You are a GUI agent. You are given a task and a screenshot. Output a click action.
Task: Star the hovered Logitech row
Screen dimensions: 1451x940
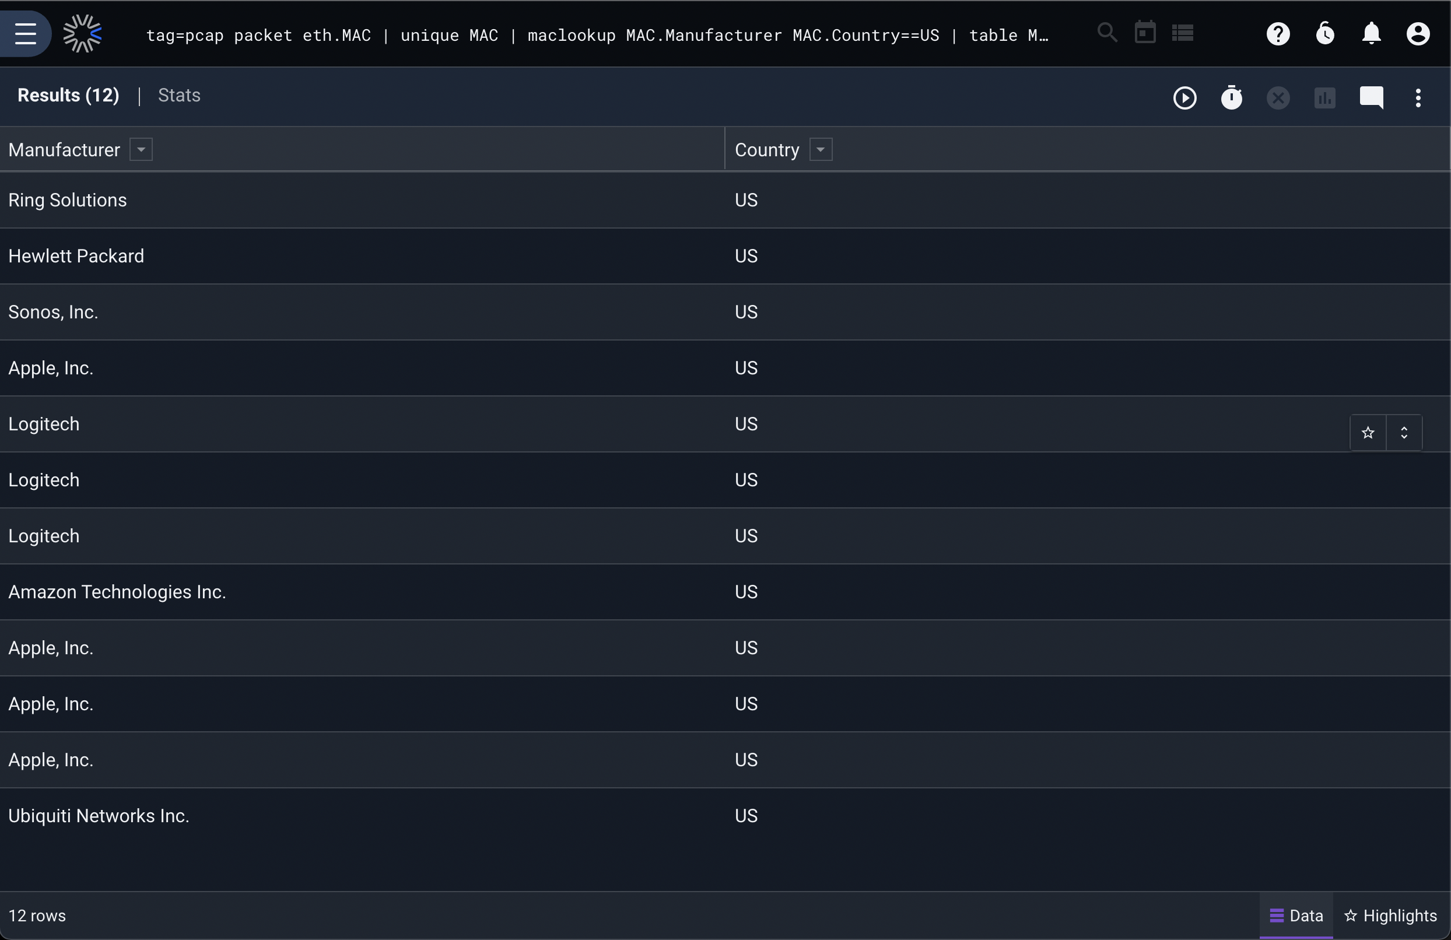[1368, 433]
